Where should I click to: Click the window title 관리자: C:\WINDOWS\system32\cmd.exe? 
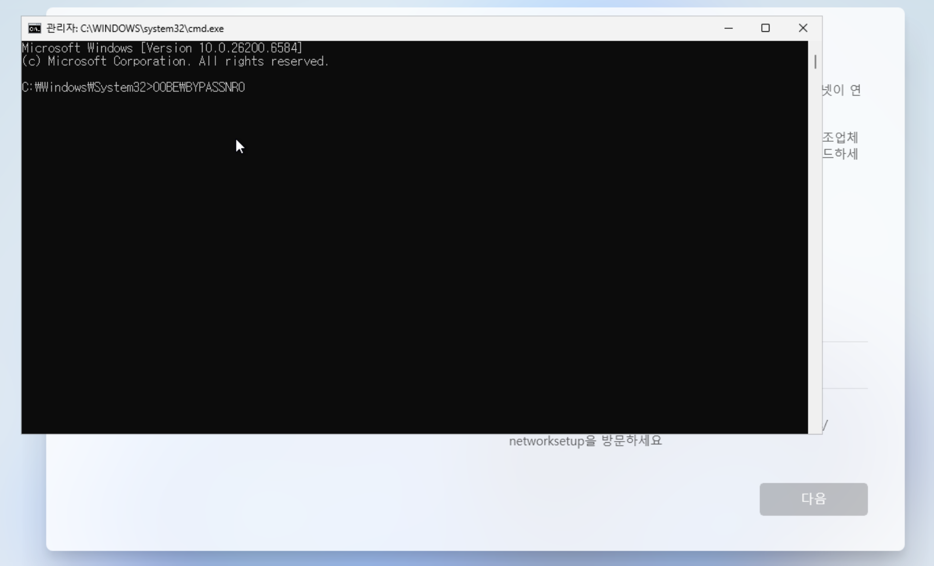pyautogui.click(x=135, y=28)
